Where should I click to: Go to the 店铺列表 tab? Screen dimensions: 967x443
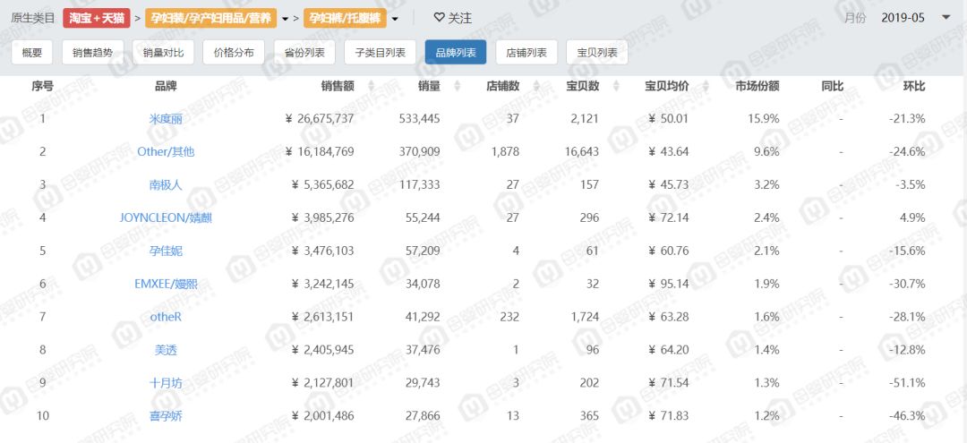click(526, 53)
